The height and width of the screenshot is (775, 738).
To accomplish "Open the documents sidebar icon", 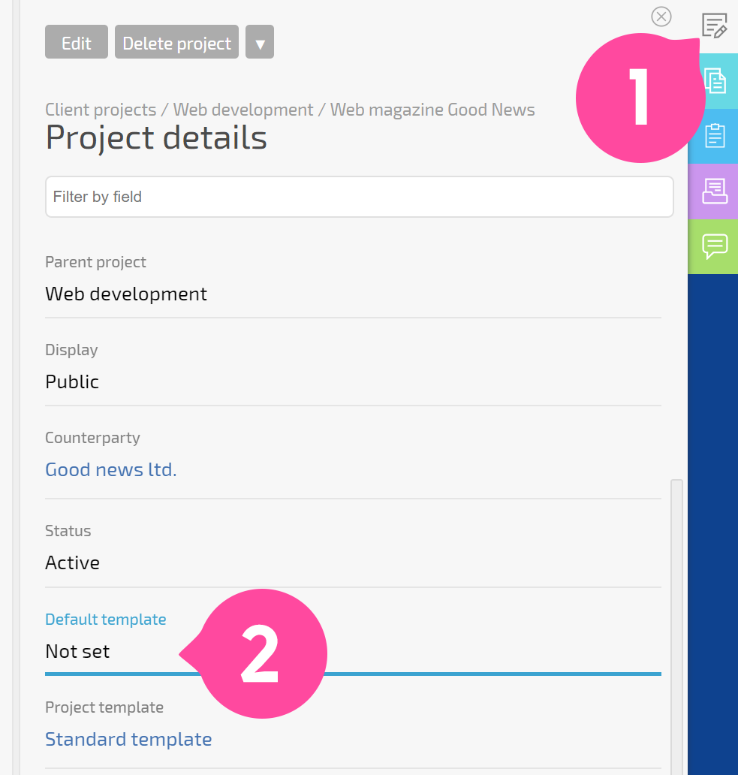I will pos(714,81).
